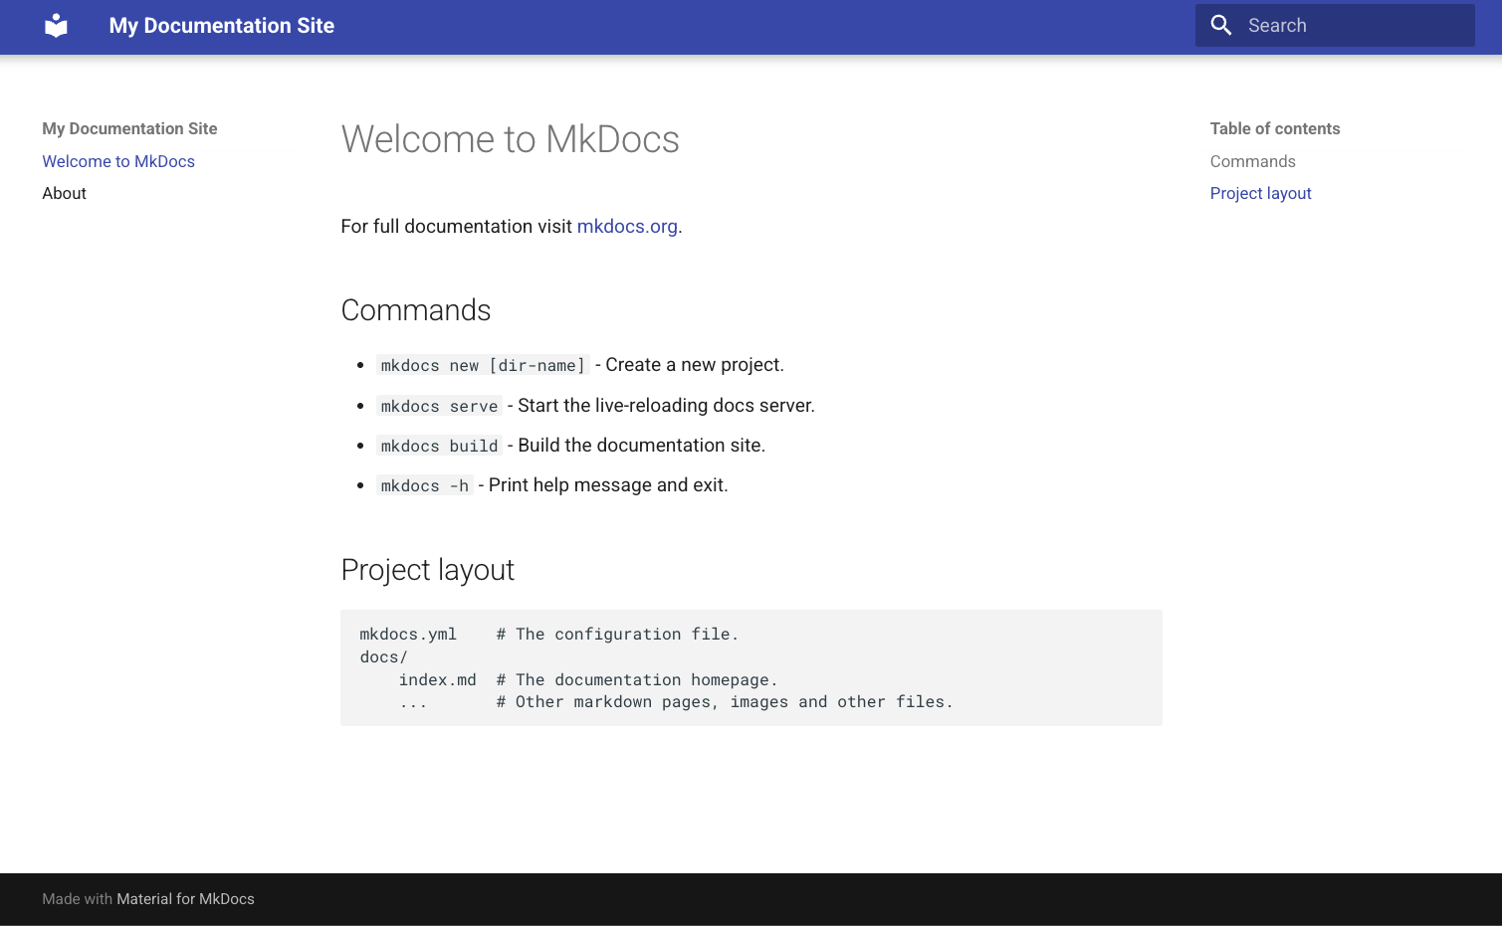
Task: Click the Table of contents label
Action: [x=1274, y=128]
